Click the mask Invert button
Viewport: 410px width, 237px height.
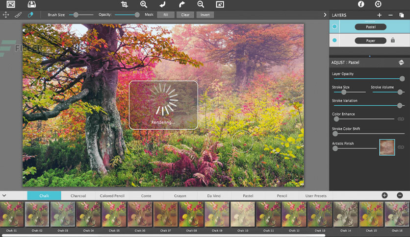[x=205, y=15]
